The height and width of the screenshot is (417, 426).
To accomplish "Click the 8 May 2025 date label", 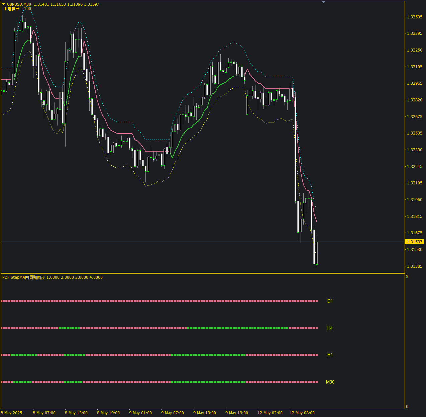I will click(11, 413).
